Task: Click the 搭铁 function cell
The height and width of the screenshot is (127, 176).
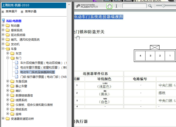Action: (166, 93)
